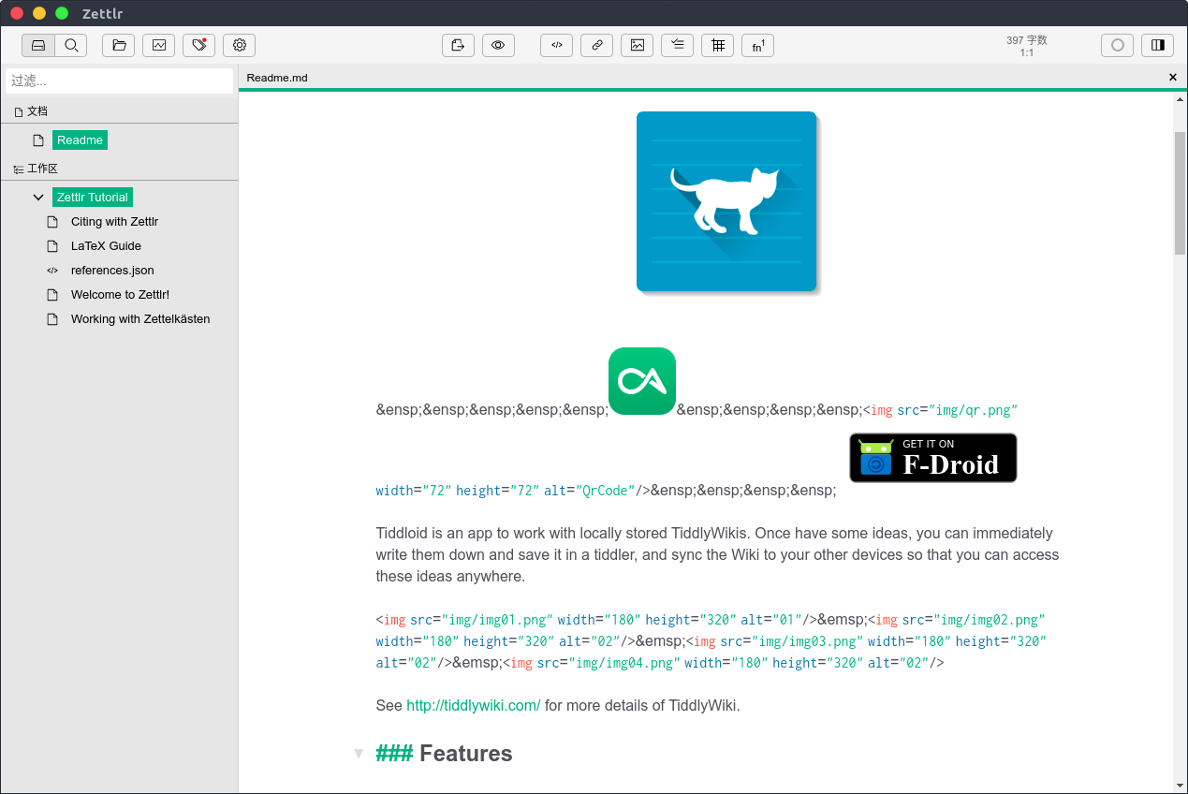
Task: Open Citing with Zettlr file
Action: [x=114, y=222]
